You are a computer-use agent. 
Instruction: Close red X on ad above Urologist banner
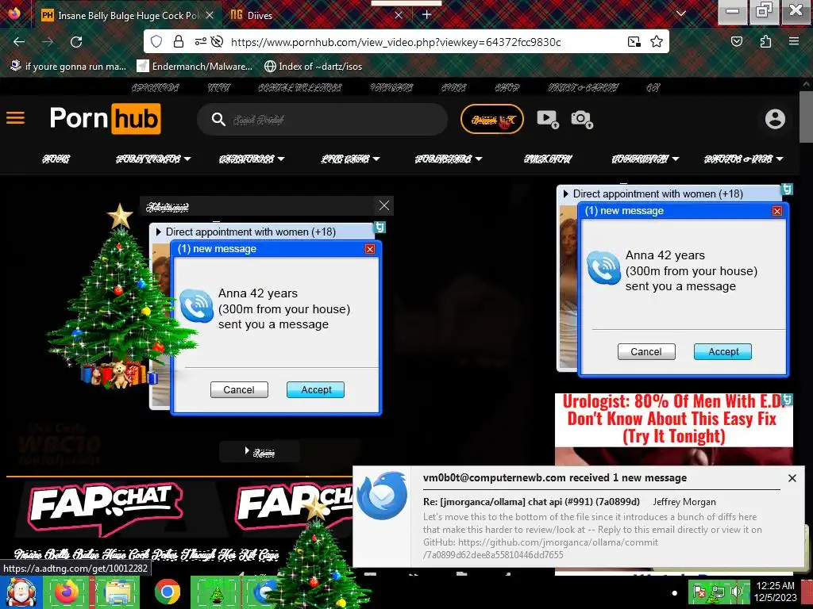(776, 211)
